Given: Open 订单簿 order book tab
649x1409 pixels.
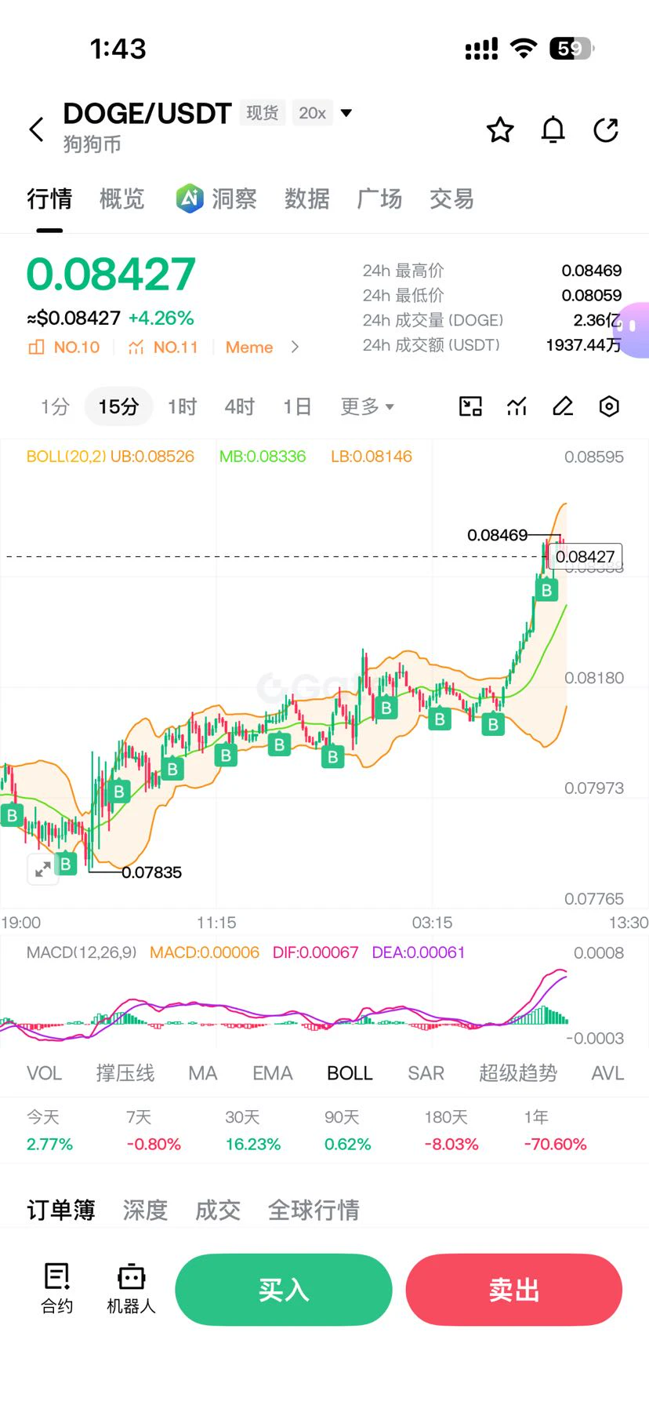Looking at the screenshot, I should click(61, 1210).
